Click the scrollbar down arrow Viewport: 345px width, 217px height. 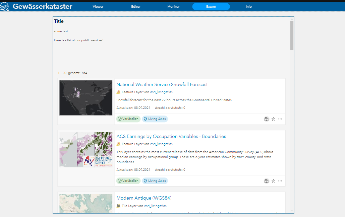(x=292, y=211)
